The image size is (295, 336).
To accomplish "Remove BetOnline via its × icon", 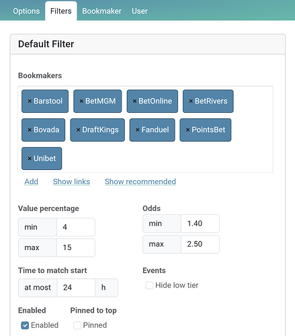I will 134,101.
